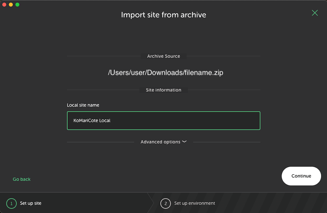327x213 pixels.
Task: Close the import dialog with green X
Action: (315, 13)
